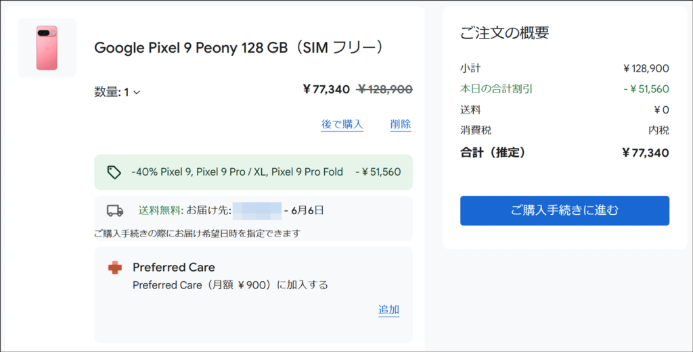Click the Preferred Care 月額 ¥900 description

[x=230, y=285]
